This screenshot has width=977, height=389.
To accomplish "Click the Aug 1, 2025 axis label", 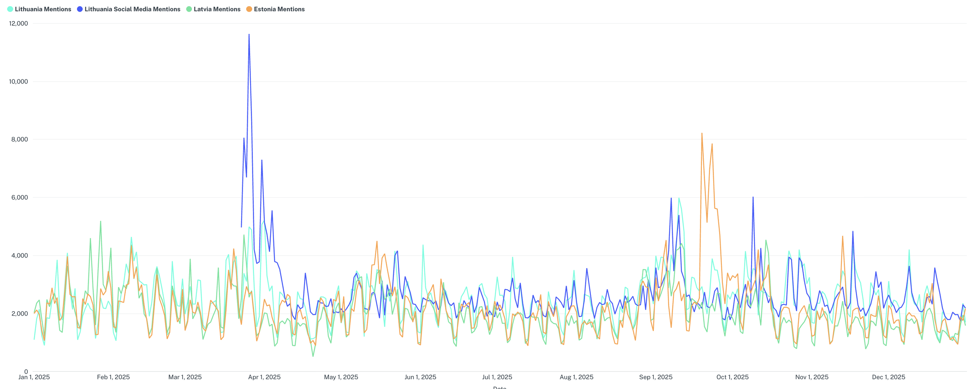I will (x=576, y=377).
